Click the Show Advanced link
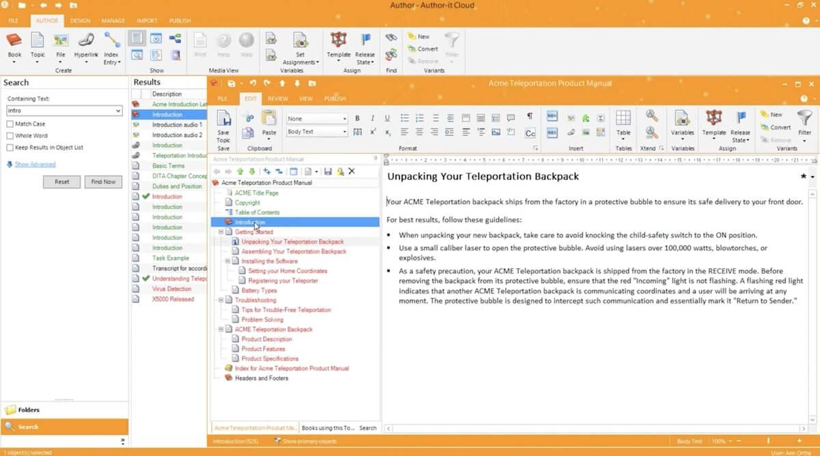820x456 pixels. pyautogui.click(x=35, y=165)
